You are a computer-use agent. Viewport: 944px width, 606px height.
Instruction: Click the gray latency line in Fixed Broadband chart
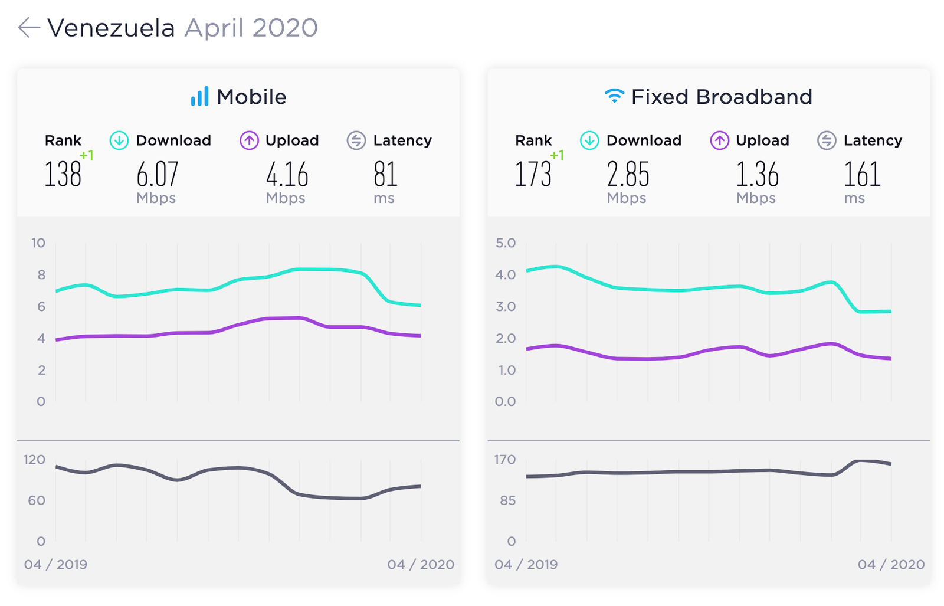pyautogui.click(x=709, y=471)
